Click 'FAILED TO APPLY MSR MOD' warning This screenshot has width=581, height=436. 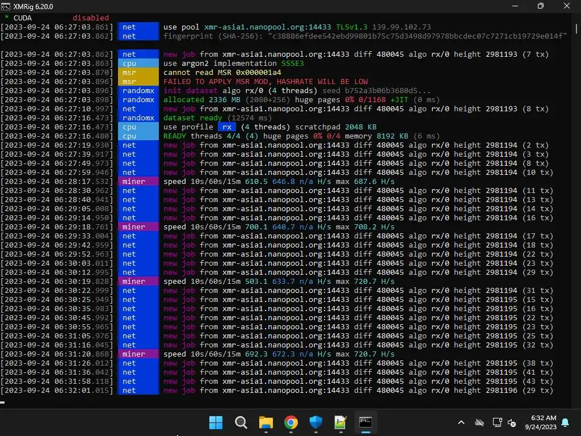(266, 82)
